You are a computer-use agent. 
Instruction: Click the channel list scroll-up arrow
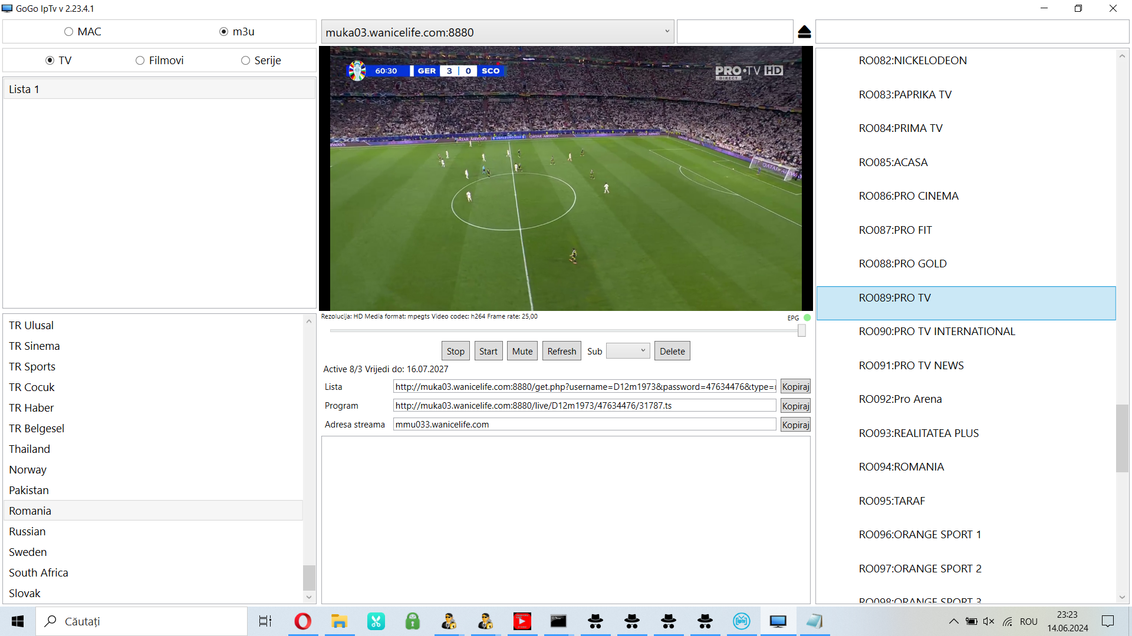coord(1122,57)
